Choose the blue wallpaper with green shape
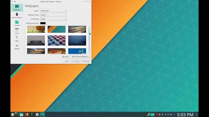This screenshot has width=209, height=117. point(77,51)
